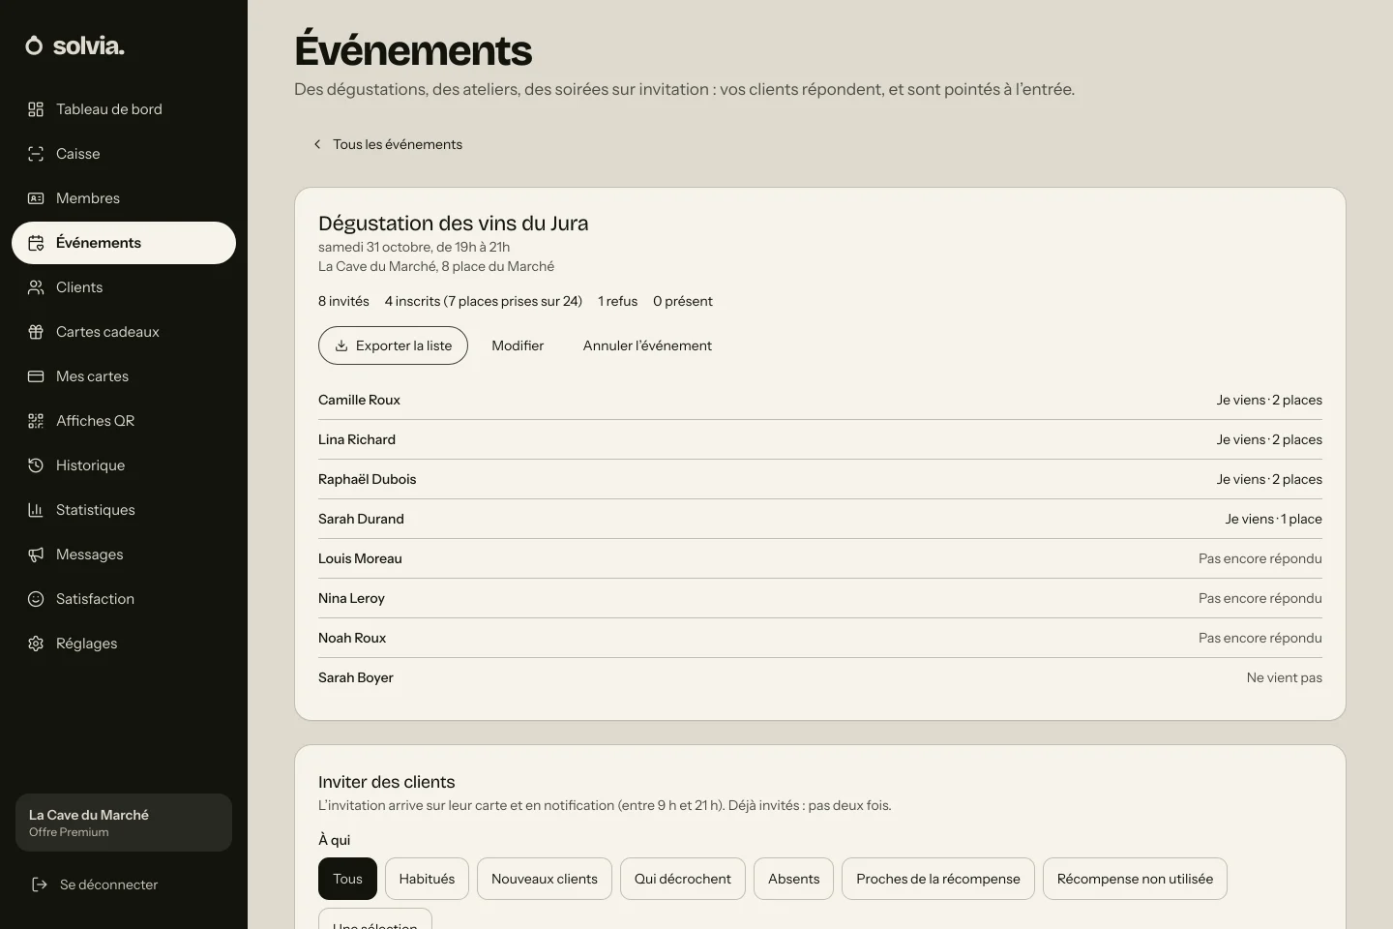Click the "Je viens · 1 place" status
Screen dimensions: 1393x929
[1273, 519]
